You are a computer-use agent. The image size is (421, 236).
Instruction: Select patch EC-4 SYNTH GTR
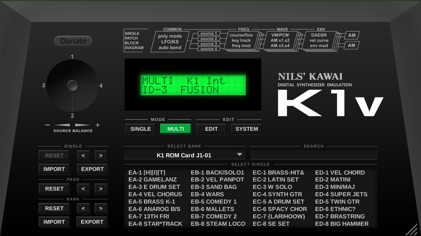click(277, 194)
